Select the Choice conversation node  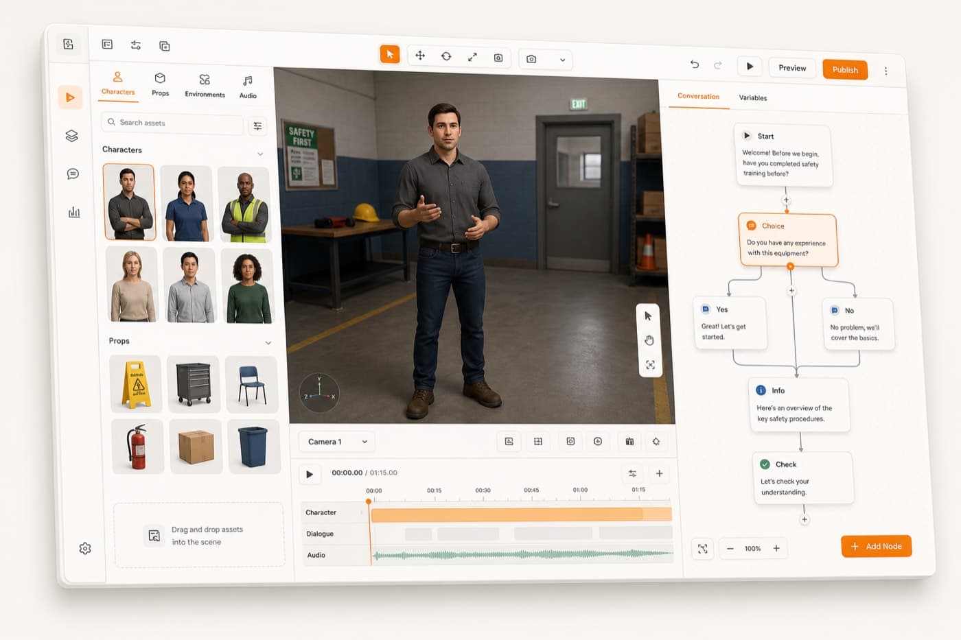788,239
